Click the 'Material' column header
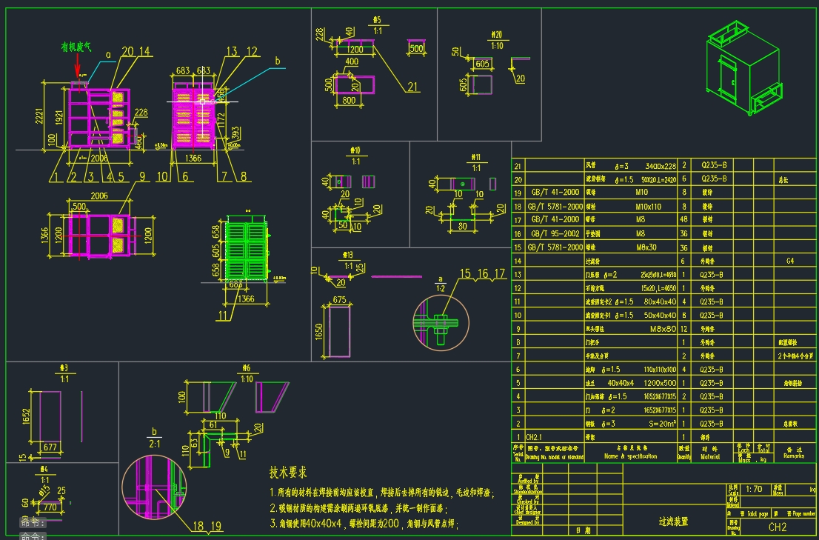 tap(710, 456)
